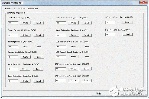Click Write for LOS Assert Level Register C

coord(73,69)
